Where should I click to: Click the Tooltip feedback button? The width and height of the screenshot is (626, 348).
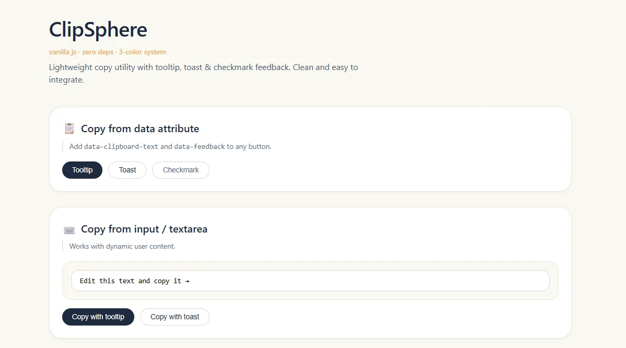82,170
